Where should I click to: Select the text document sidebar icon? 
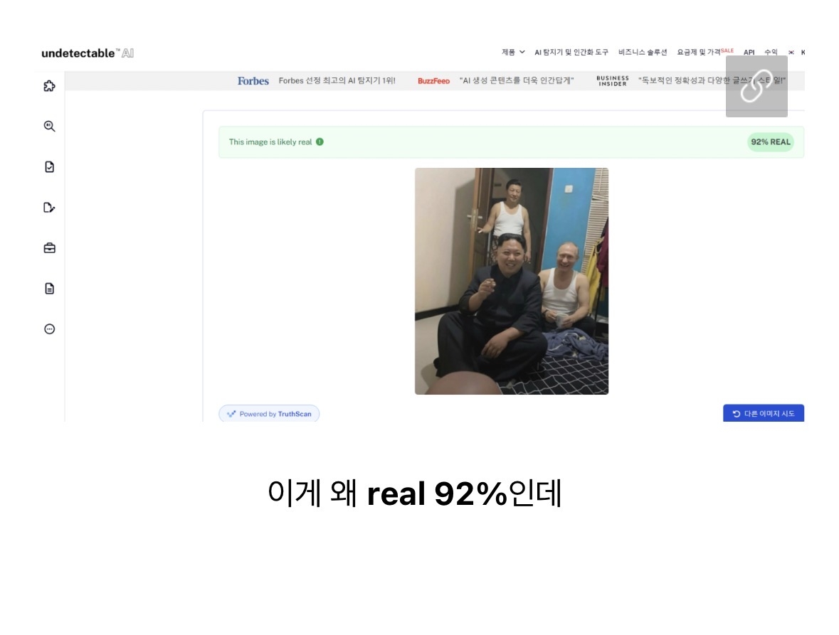[49, 289]
